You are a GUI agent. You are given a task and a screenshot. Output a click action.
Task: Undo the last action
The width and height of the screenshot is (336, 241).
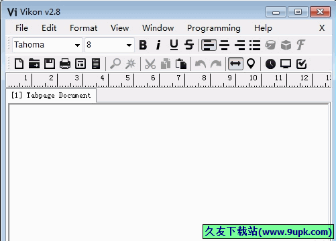pyautogui.click(x=201, y=64)
